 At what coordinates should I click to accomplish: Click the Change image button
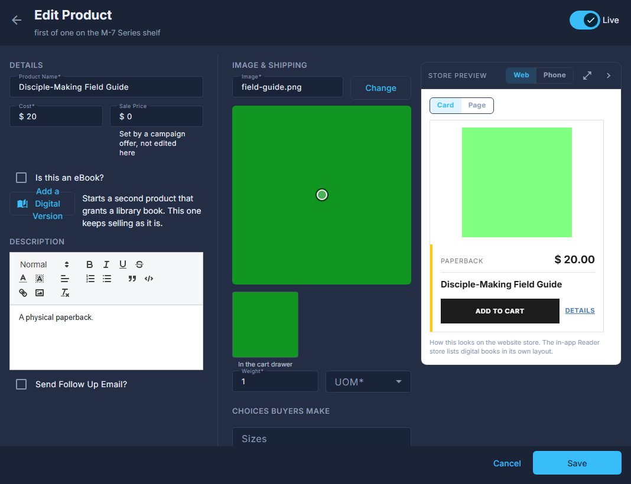click(380, 88)
